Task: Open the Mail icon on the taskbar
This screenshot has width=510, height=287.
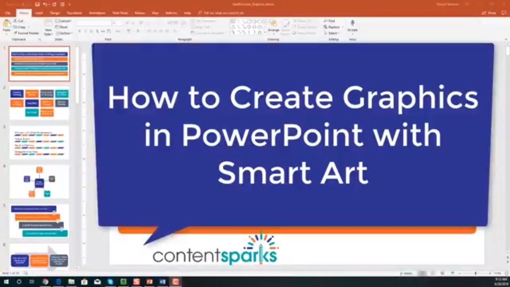Action: [97, 281]
